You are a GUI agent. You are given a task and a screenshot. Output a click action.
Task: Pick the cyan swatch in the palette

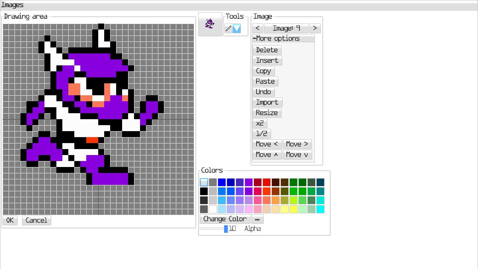[x=320, y=209]
